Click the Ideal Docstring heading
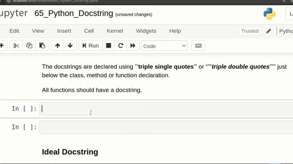The height and width of the screenshot is (164, 293). pyautogui.click(x=70, y=152)
